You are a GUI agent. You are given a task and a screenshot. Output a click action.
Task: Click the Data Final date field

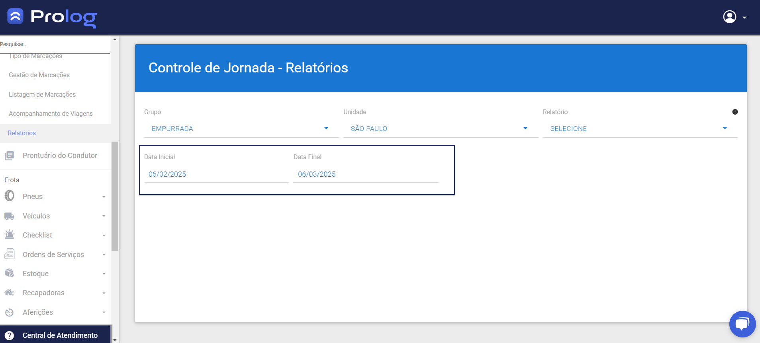[366, 174]
